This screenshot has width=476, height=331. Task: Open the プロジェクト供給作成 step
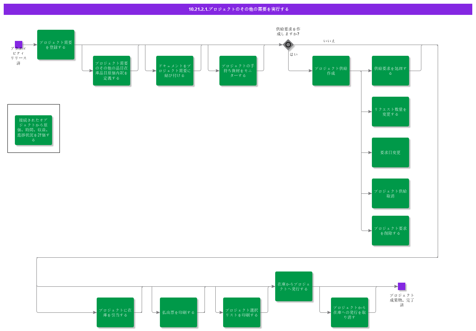(x=331, y=71)
